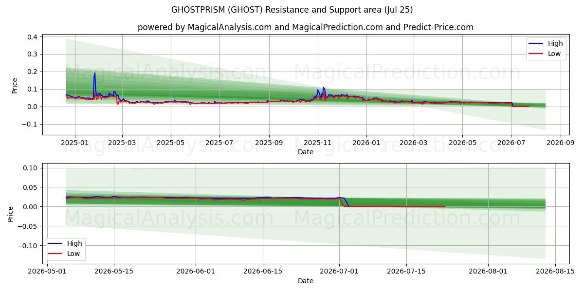Image resolution: width=584 pixels, height=292 pixels.
Task: Click the '0.1' price tick in top chart
Action: point(33,90)
